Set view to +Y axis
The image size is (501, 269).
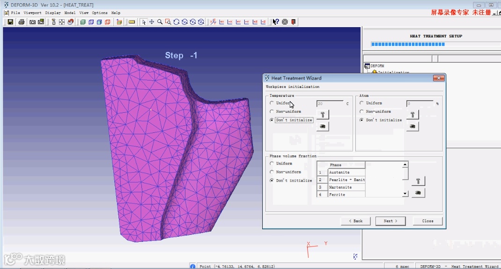[238, 22]
